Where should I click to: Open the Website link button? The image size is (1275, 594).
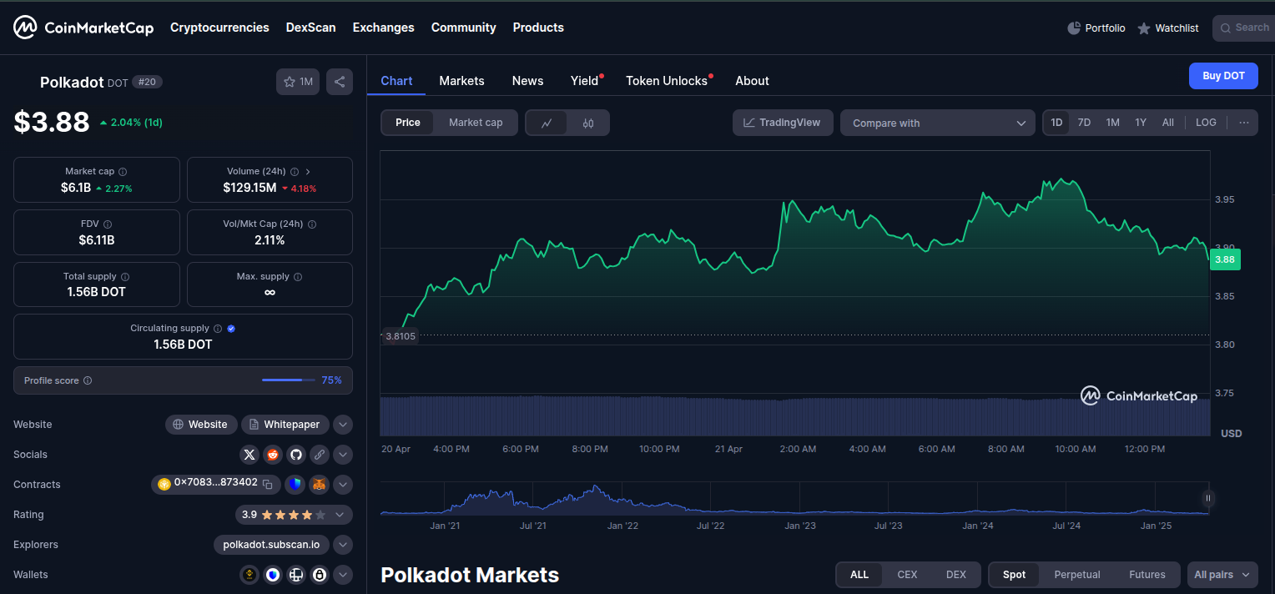201,425
